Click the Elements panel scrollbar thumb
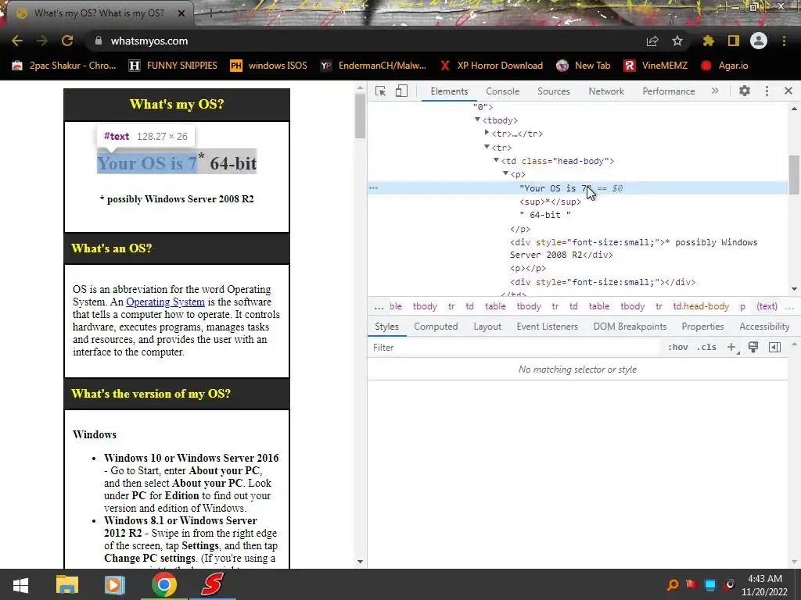This screenshot has height=600, width=801. (794, 175)
